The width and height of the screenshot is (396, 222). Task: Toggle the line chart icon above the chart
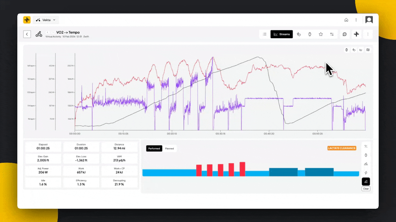click(361, 50)
